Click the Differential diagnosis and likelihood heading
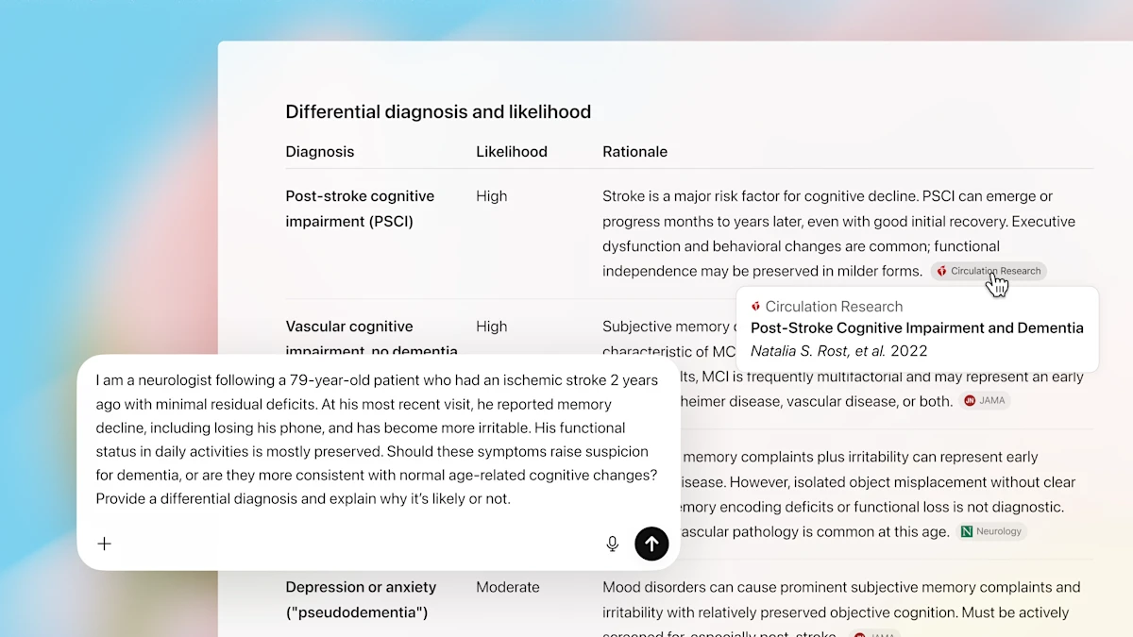 coord(438,111)
